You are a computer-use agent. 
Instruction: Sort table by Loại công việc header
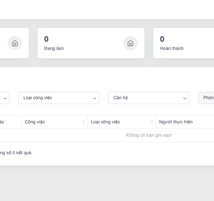point(105,122)
